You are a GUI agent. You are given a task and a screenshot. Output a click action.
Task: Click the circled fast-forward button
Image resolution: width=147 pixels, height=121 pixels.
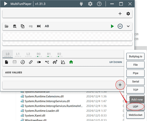(120, 26)
